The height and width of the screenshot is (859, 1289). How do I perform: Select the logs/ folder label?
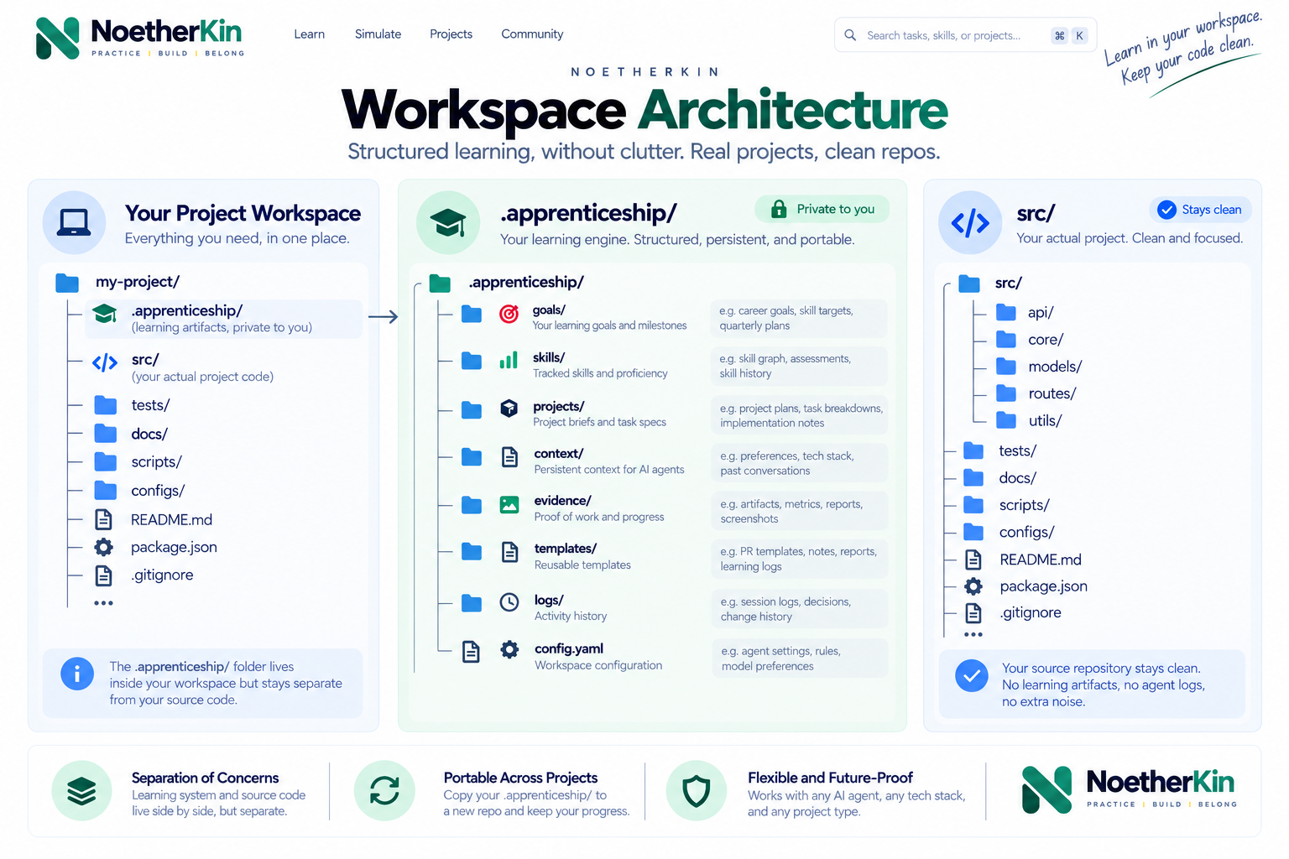click(549, 601)
